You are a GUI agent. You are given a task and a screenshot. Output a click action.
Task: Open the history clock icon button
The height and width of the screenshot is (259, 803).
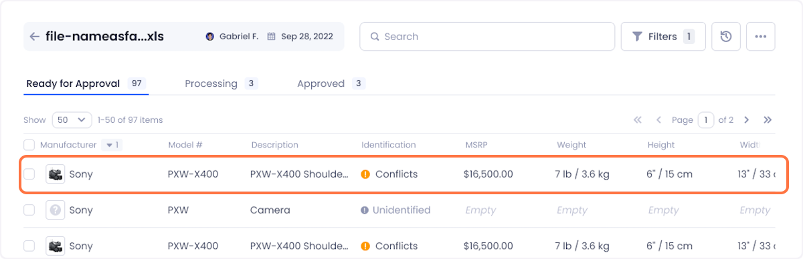725,37
